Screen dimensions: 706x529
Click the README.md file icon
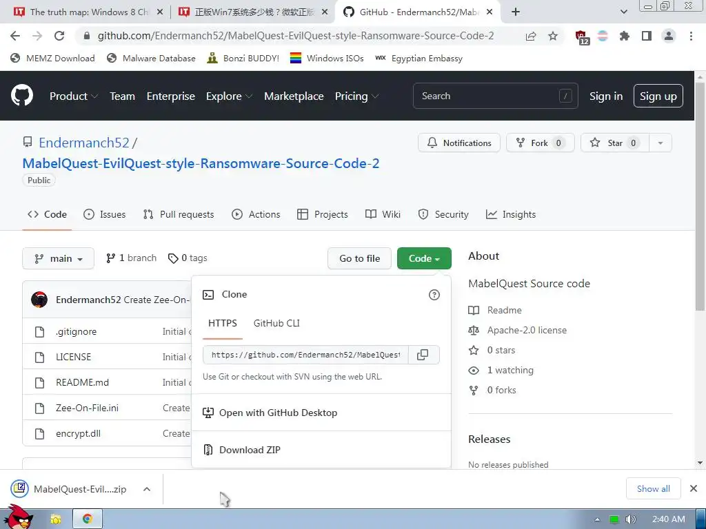pos(39,382)
